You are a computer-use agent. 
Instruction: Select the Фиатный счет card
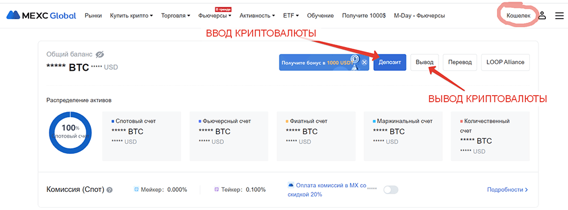[316, 136]
